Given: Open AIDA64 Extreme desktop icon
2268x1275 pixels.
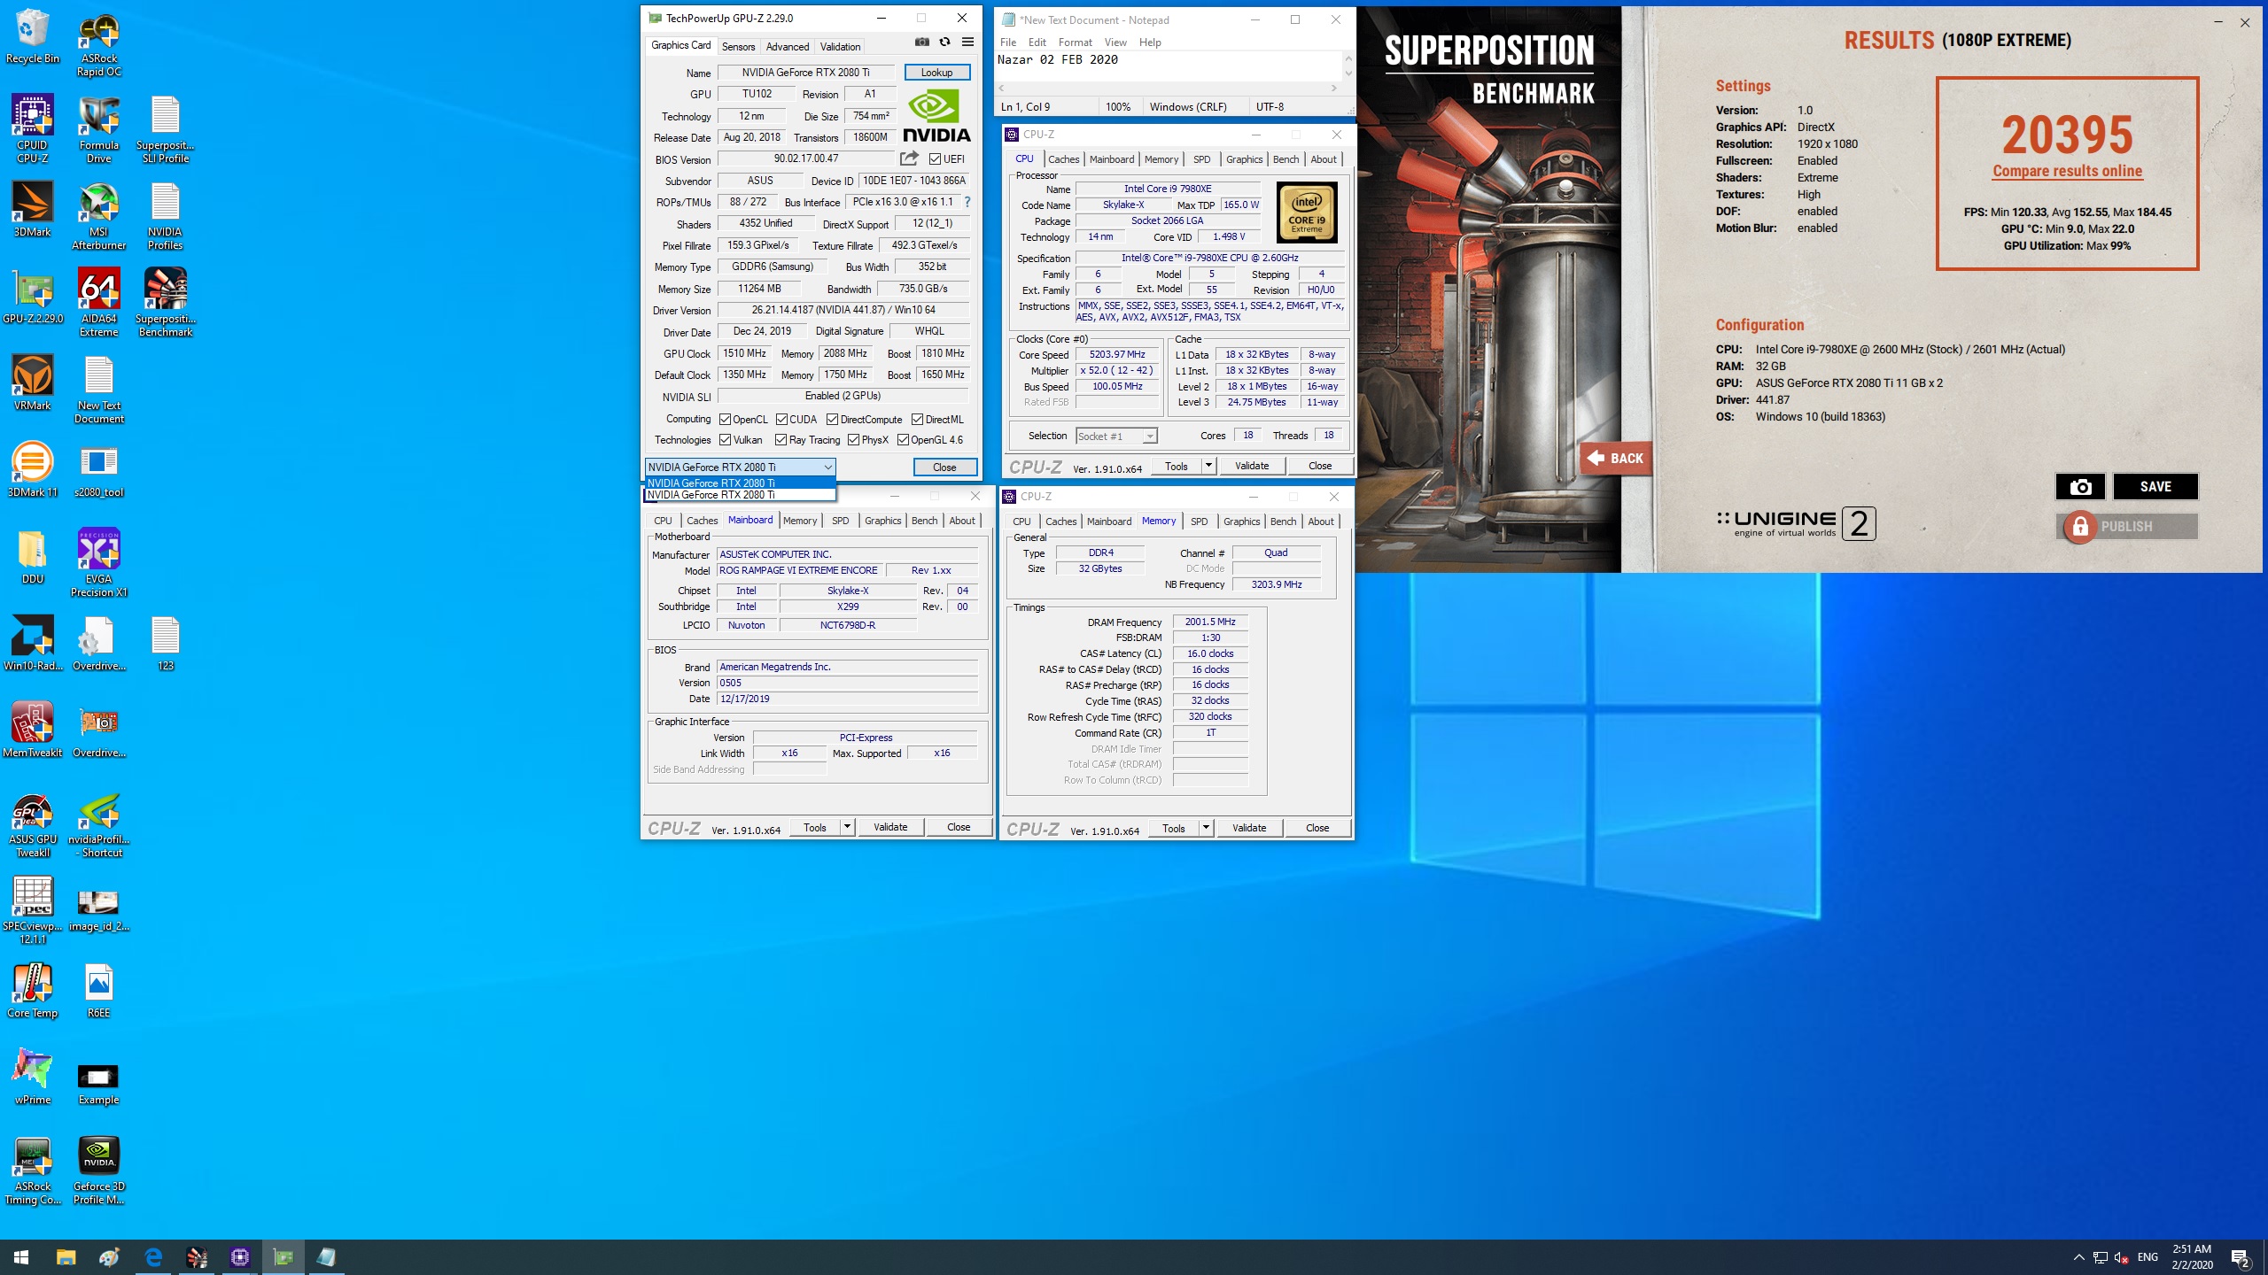Looking at the screenshot, I should (x=99, y=303).
